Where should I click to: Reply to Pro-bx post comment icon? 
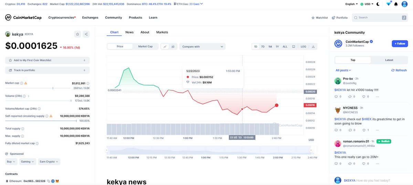pos(337,96)
